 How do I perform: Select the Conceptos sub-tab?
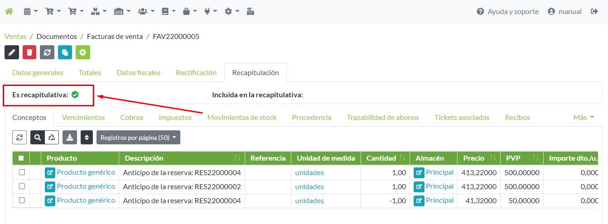[x=29, y=117]
